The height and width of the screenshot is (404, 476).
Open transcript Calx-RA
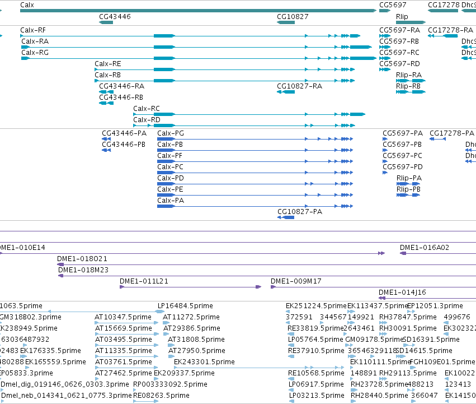coord(35,41)
